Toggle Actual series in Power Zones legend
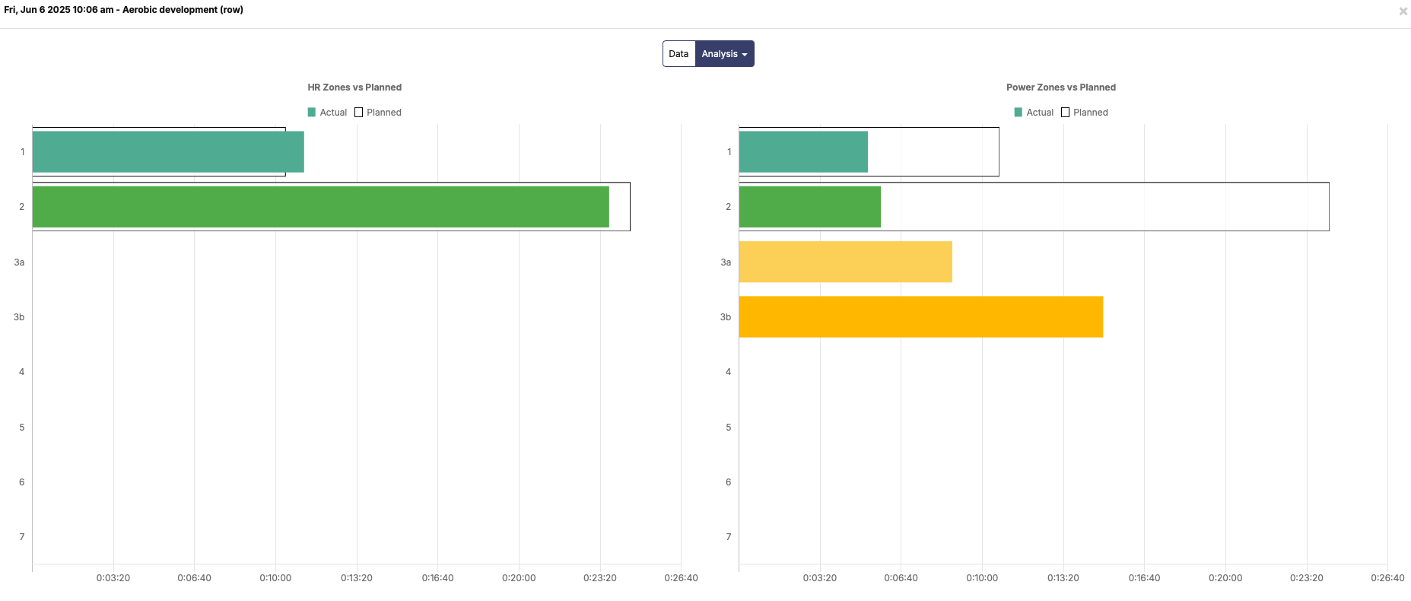This screenshot has width=1411, height=601. 1034,113
